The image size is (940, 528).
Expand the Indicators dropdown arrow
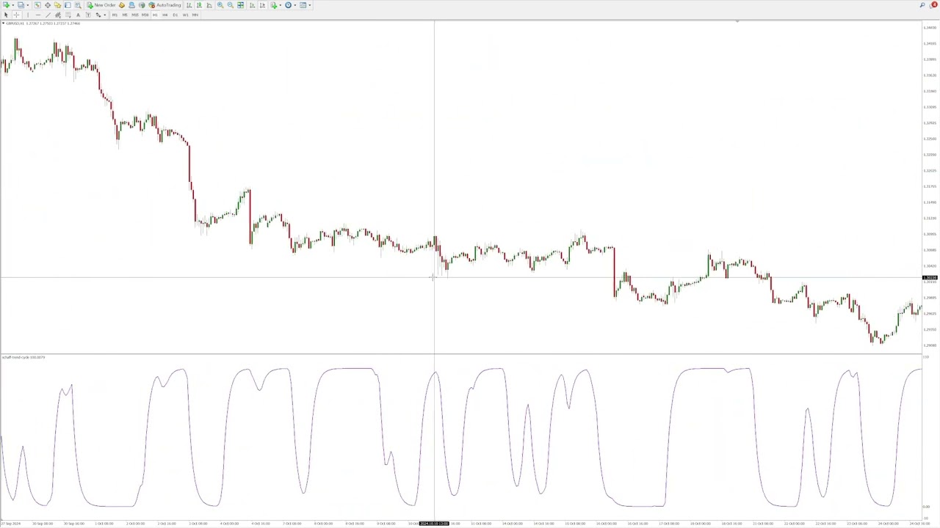[281, 5]
